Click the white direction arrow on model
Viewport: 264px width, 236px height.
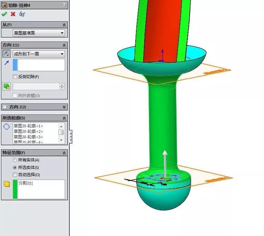[165, 163]
